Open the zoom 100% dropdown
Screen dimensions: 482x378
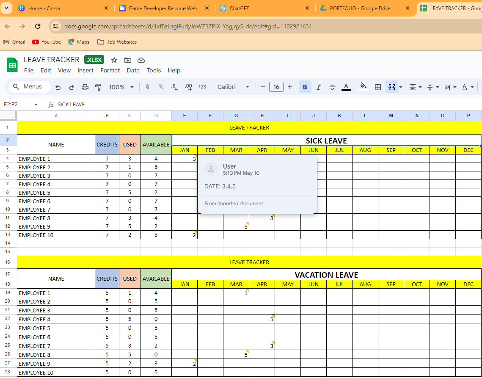tap(121, 87)
